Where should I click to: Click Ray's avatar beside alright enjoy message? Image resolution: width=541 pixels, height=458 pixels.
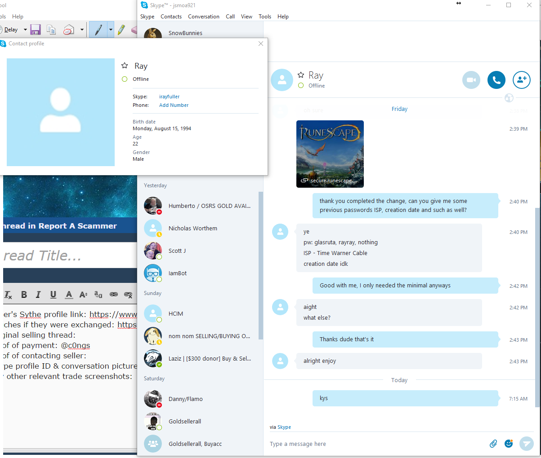click(x=280, y=361)
